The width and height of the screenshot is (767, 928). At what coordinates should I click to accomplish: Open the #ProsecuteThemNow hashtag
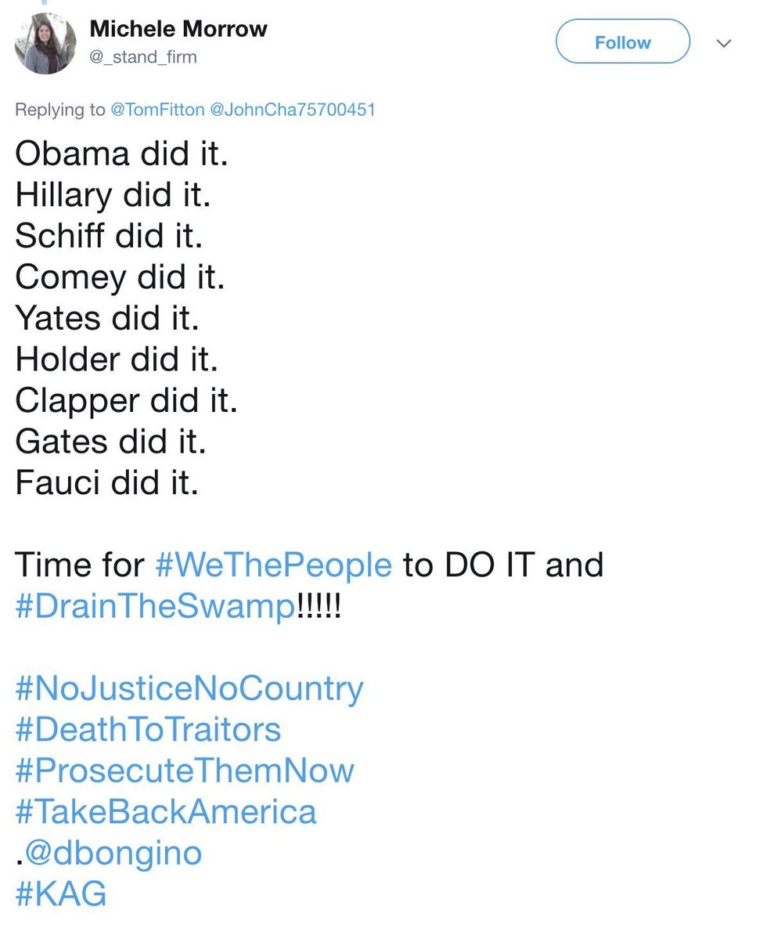(185, 771)
